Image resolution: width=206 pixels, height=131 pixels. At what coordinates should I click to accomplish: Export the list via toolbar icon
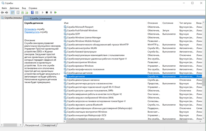(x=27, y=13)
